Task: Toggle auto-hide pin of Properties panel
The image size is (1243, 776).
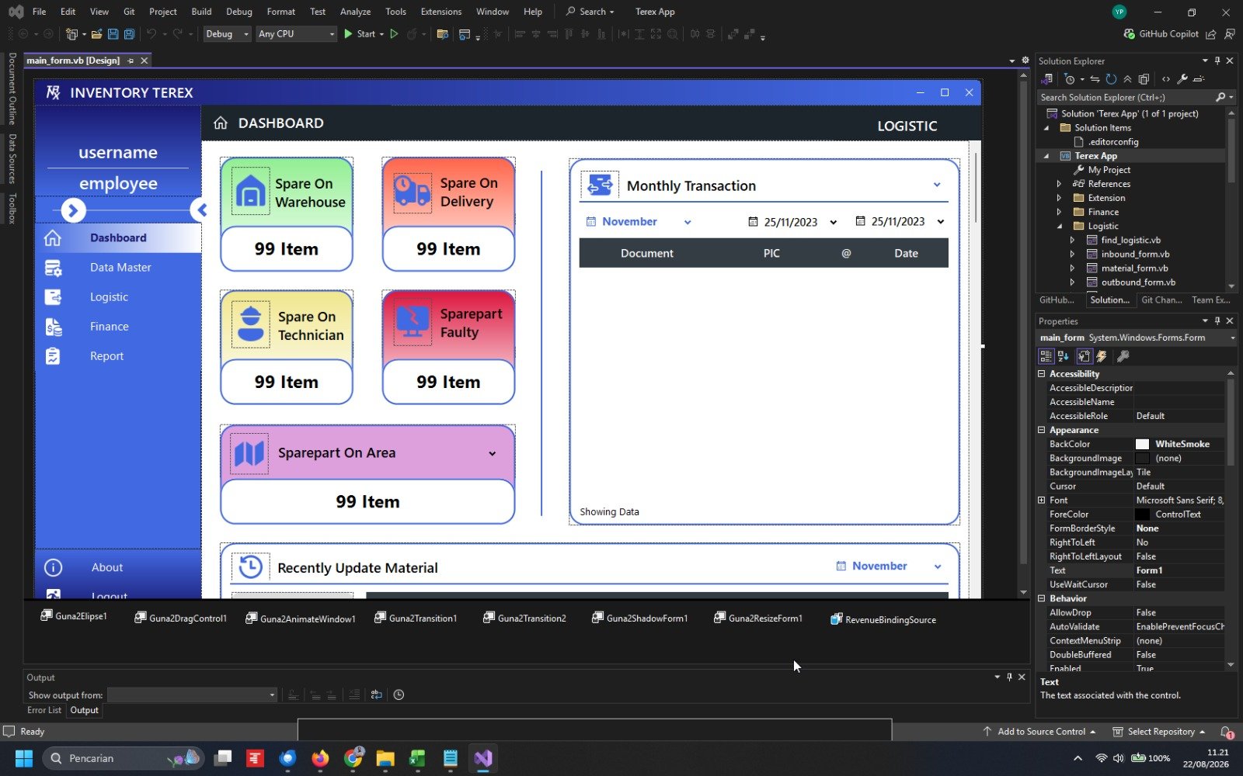Action: 1217,320
